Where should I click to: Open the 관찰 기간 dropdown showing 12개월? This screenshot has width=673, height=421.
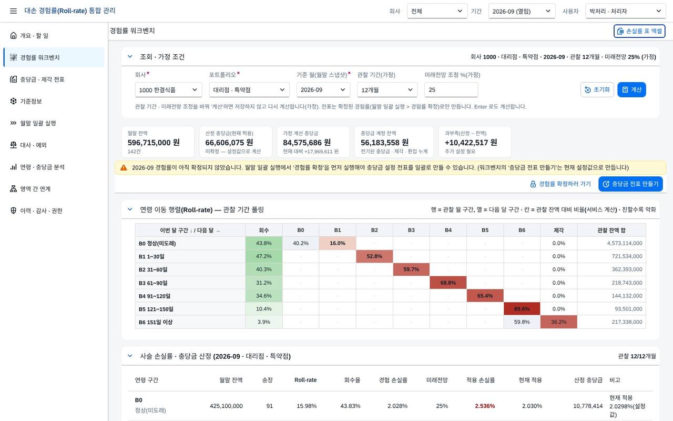pyautogui.click(x=388, y=90)
